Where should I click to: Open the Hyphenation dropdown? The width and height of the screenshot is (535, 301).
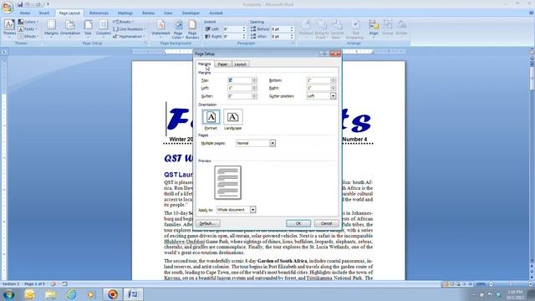(x=128, y=36)
